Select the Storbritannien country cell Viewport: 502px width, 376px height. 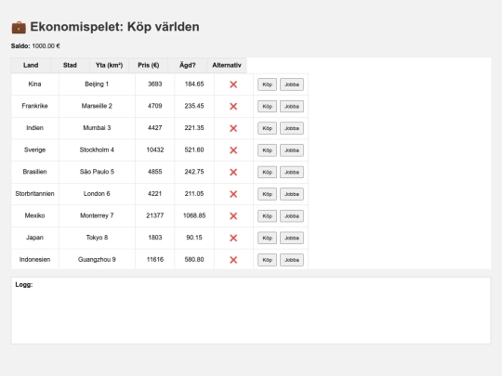click(34, 193)
